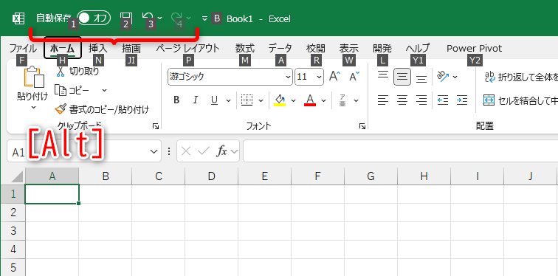Click the center horizontally icon
Viewport: 558px width, 276px height.
(402, 100)
